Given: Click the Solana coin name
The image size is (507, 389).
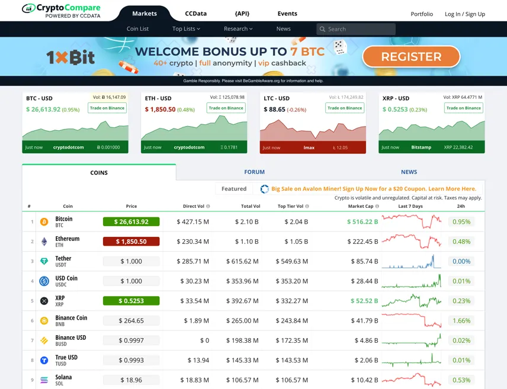Looking at the screenshot, I should tap(63, 377).
